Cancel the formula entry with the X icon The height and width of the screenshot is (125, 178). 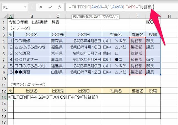(41, 7)
